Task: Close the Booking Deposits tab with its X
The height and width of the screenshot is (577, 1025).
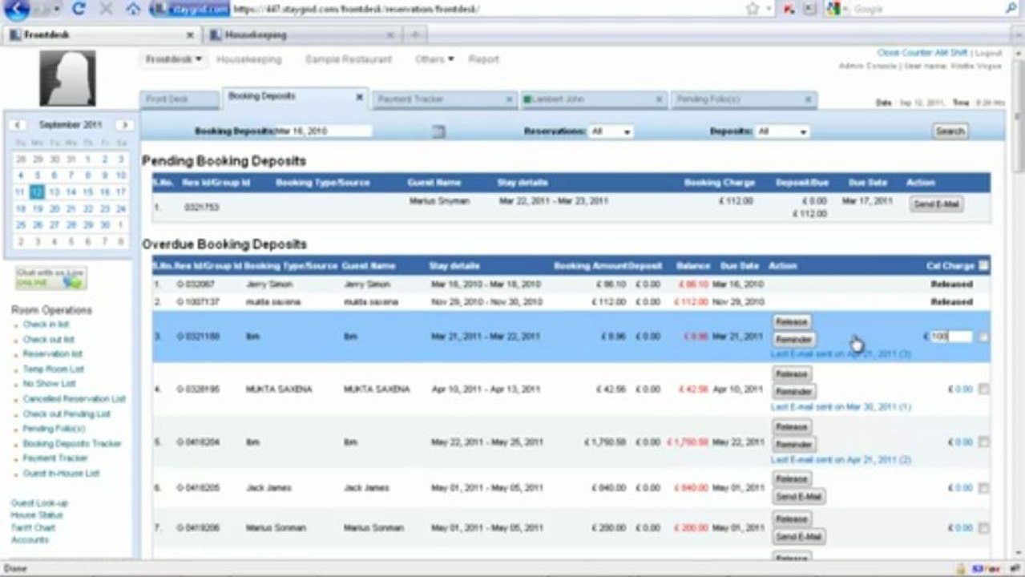Action: (x=360, y=97)
